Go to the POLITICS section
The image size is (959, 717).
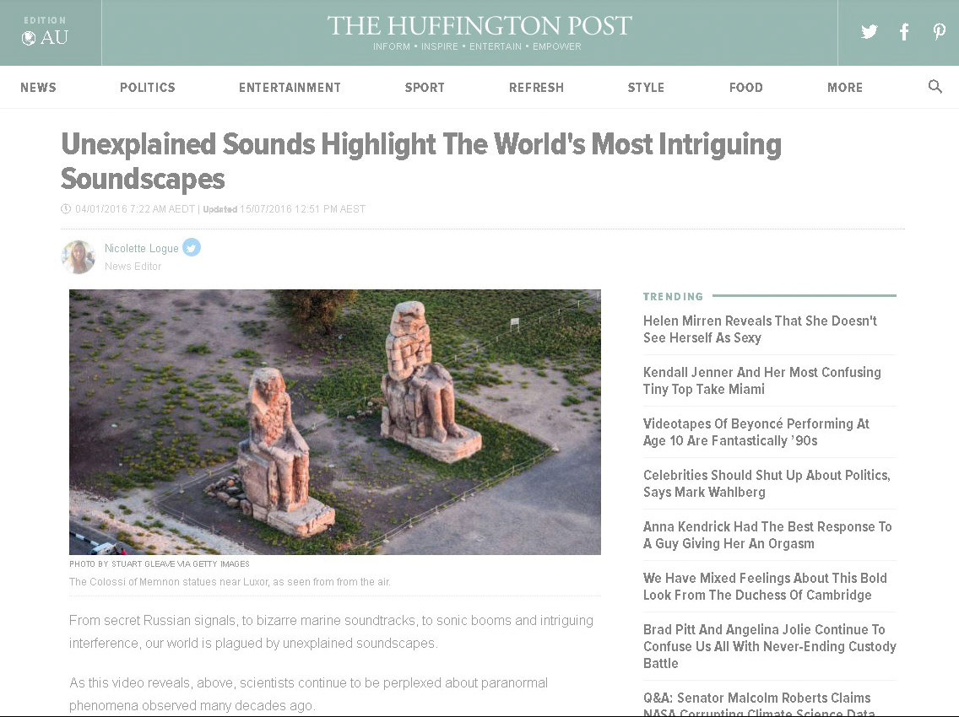(x=148, y=88)
